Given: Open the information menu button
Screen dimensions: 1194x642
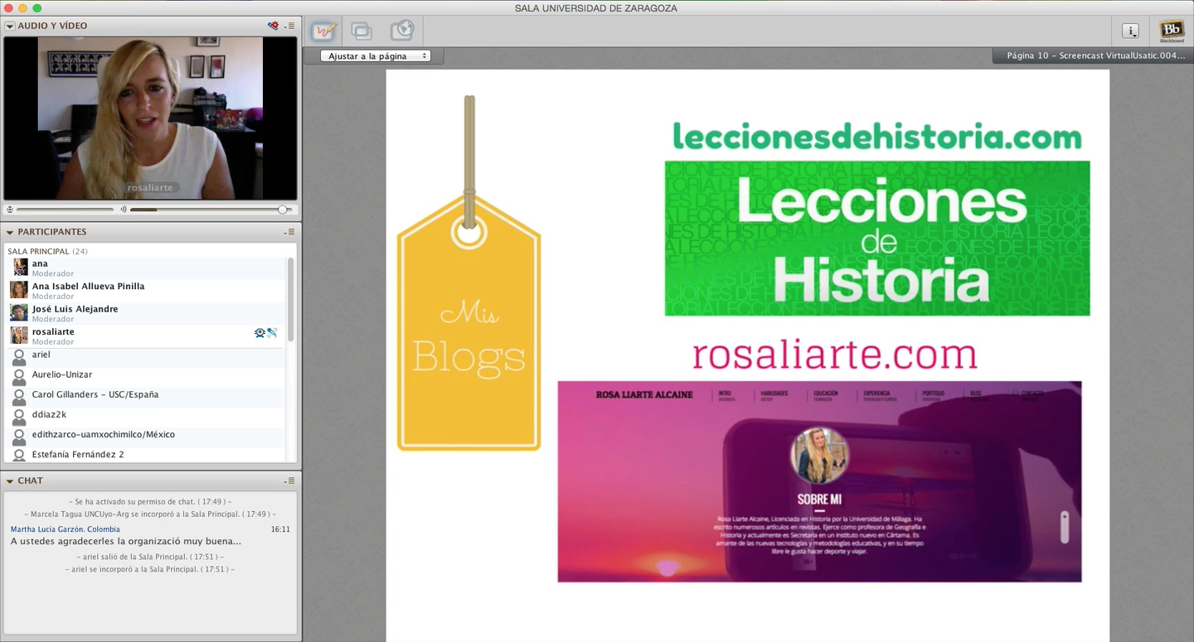Looking at the screenshot, I should point(1130,31).
